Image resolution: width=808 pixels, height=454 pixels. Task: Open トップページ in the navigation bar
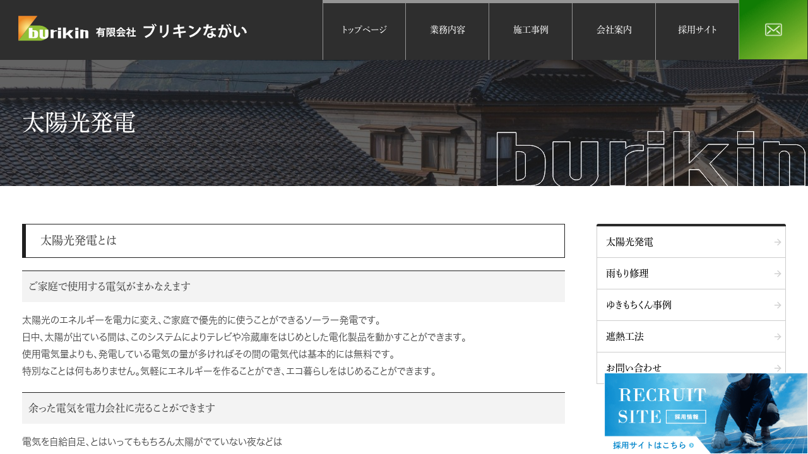[x=364, y=30]
